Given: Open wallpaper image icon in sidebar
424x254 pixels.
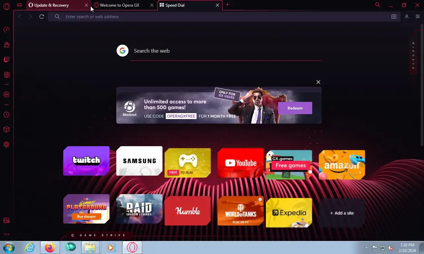Looking at the screenshot, I should [6, 221].
